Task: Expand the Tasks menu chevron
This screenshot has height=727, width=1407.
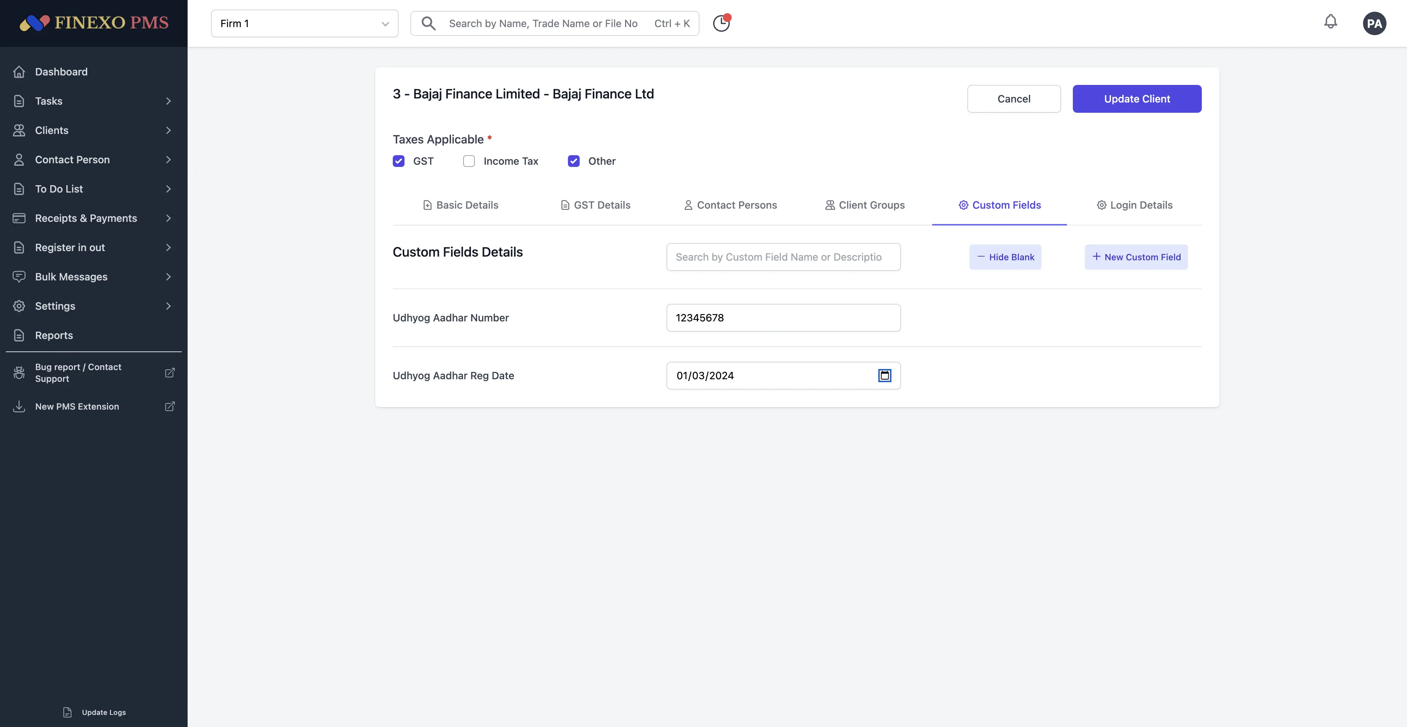Action: tap(168, 101)
